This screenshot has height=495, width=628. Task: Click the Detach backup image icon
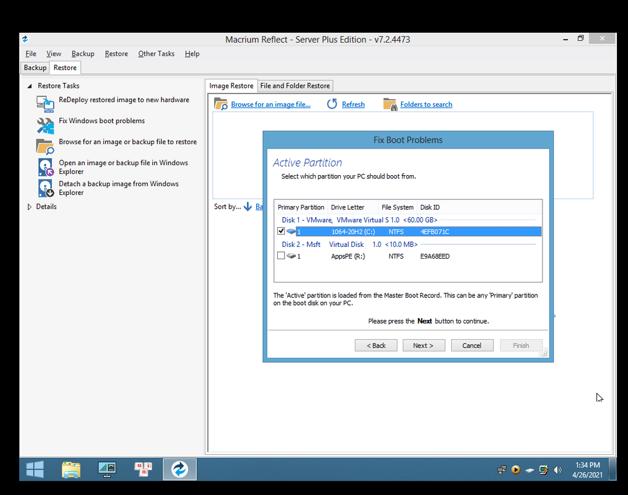pyautogui.click(x=46, y=188)
